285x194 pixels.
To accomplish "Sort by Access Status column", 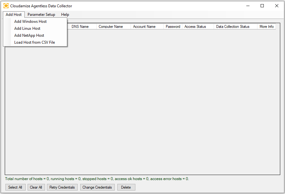I will pos(195,27).
